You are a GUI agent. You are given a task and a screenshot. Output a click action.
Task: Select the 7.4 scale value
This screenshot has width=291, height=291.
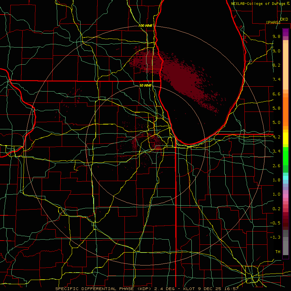tap(276, 80)
